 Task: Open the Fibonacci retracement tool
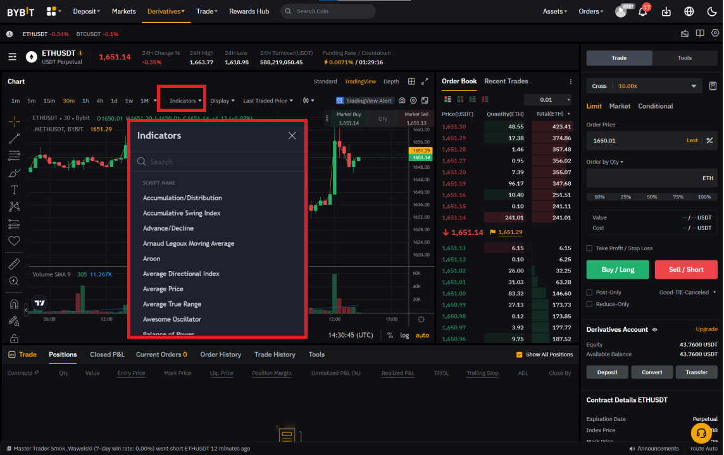click(15, 156)
